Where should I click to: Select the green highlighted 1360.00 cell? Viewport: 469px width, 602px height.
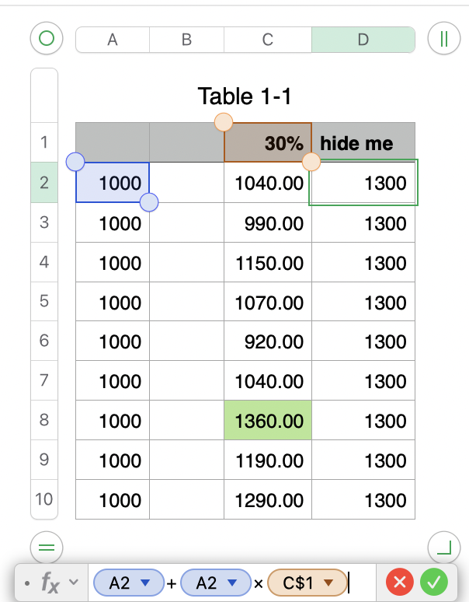[x=268, y=420]
